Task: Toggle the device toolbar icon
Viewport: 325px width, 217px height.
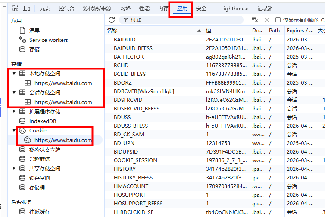Action: 27,8
